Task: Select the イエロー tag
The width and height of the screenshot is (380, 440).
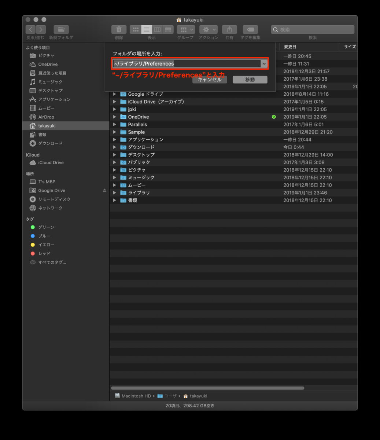Action: click(x=46, y=245)
